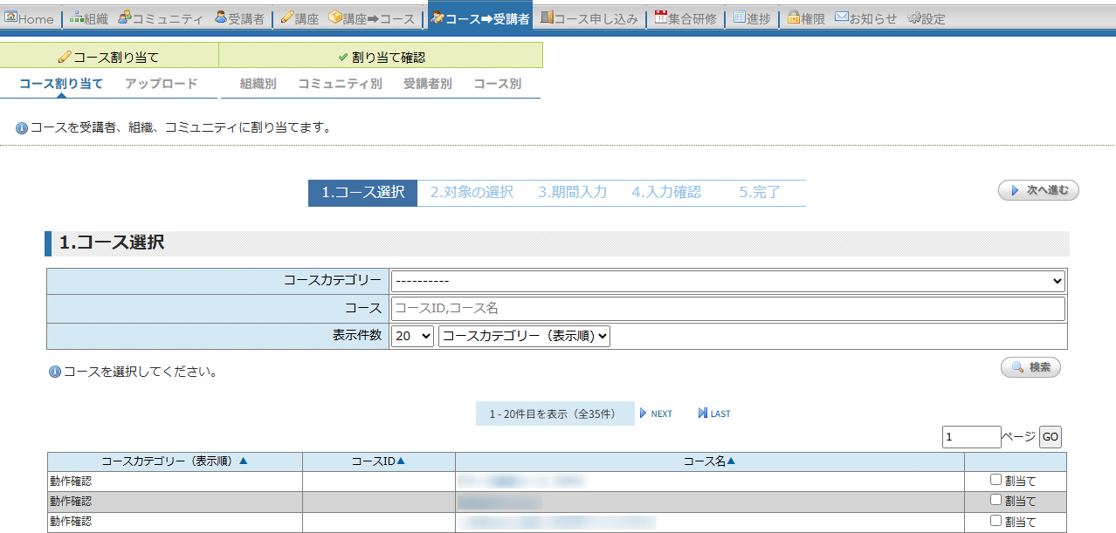This screenshot has width=1116, height=533.
Task: Open コミュニティ community icon
Action: pos(125,17)
